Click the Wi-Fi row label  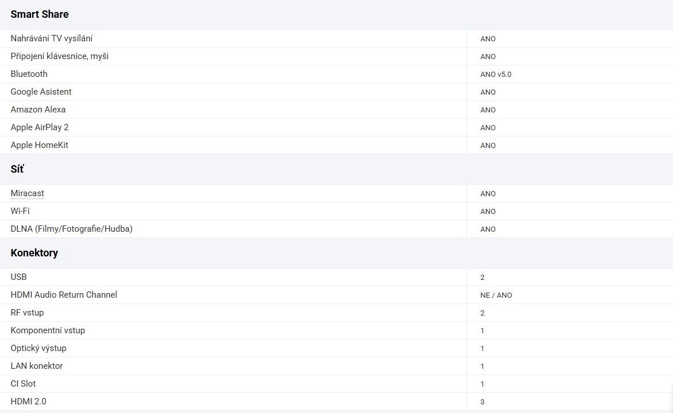click(20, 211)
